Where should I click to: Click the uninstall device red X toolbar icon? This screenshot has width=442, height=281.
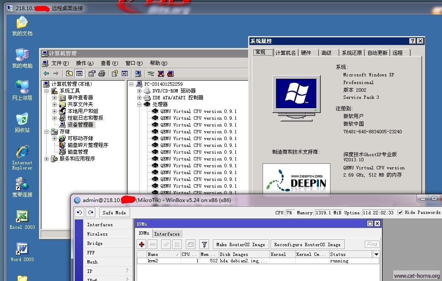(x=161, y=73)
